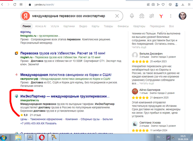Start voice search with microphone icon
Screen dimensions: 193x141
(132, 16)
